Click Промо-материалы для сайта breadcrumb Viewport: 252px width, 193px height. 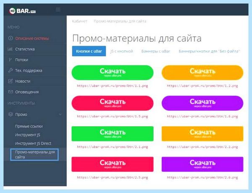click(x=120, y=21)
